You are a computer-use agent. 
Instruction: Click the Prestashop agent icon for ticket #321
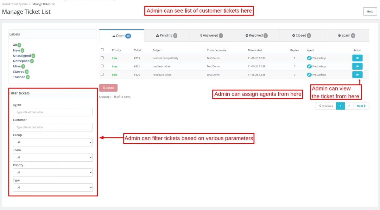(x=309, y=66)
